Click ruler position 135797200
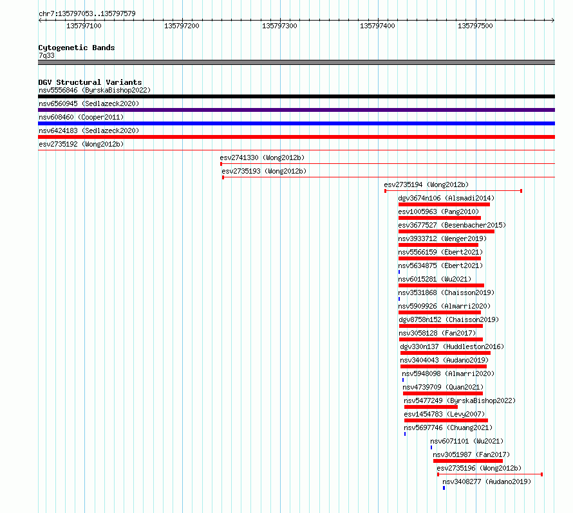This screenshot has width=573, height=513. click(x=182, y=26)
